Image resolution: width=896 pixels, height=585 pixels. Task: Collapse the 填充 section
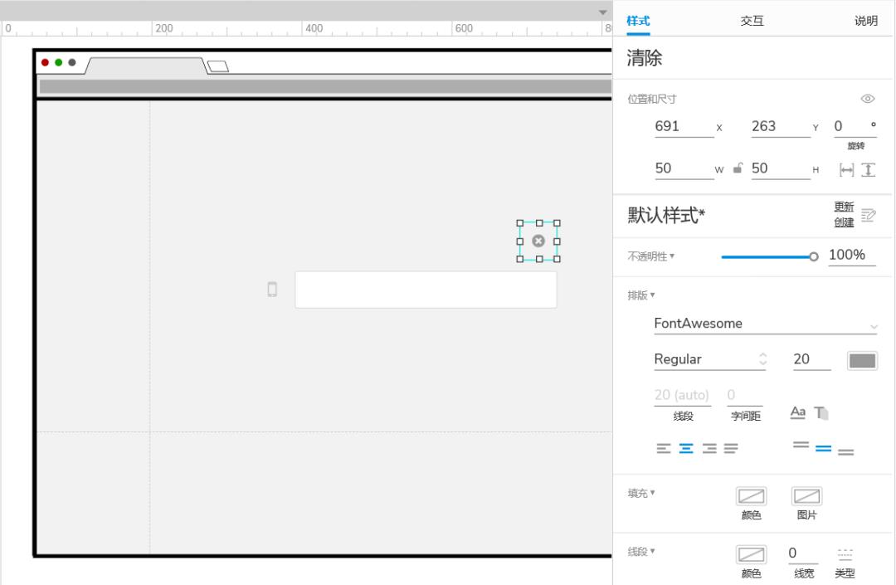pyautogui.click(x=641, y=493)
